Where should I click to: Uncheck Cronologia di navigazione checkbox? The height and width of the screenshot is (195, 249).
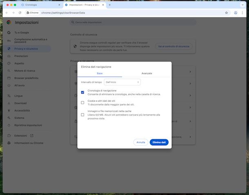[82, 92]
